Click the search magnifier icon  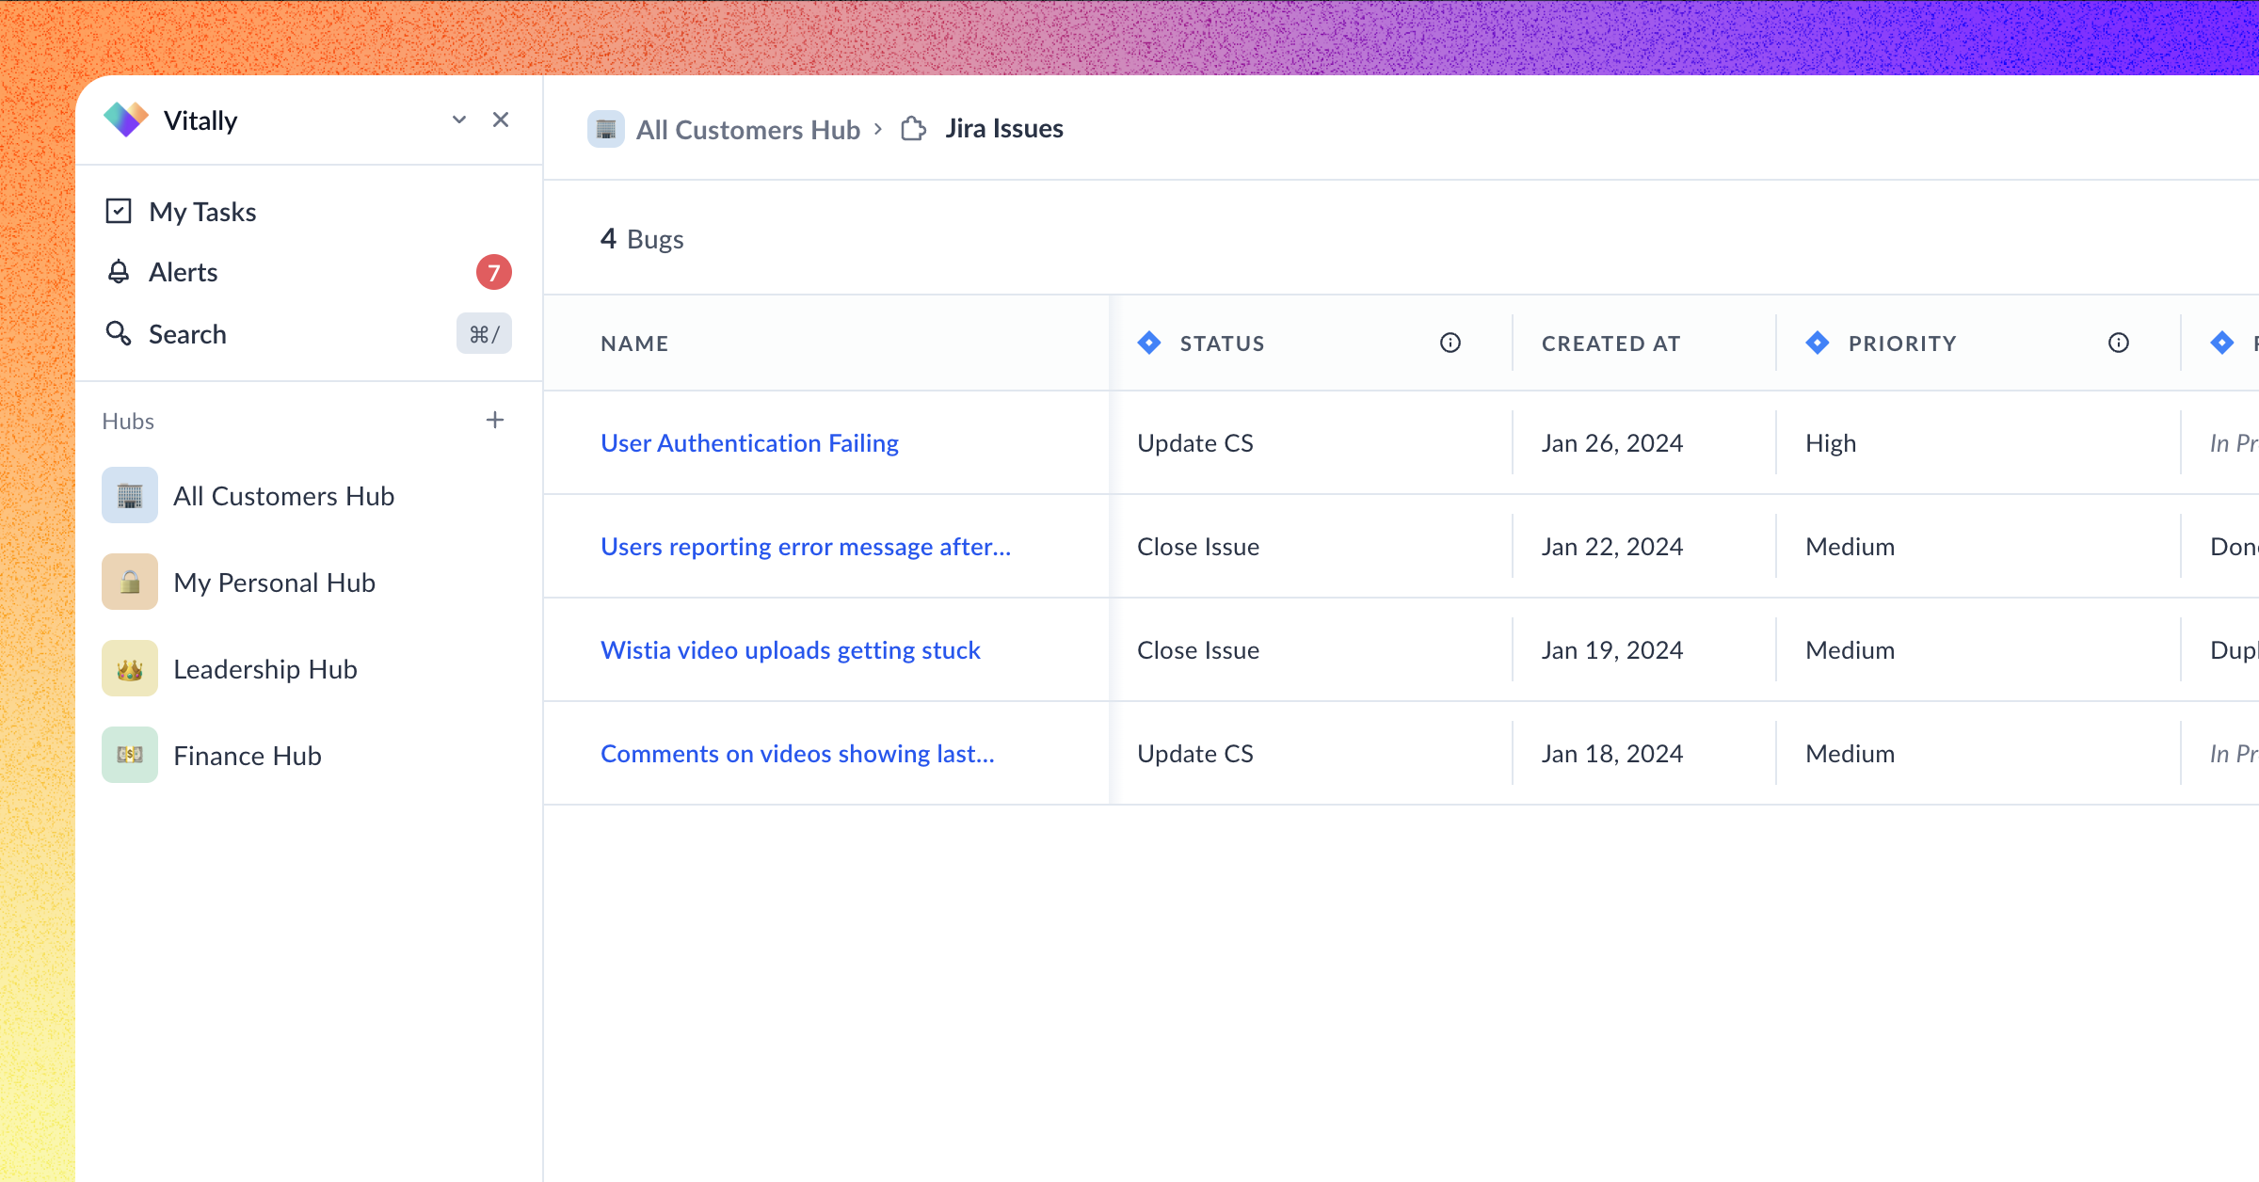tap(119, 333)
